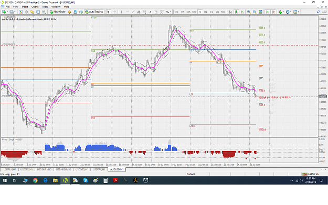The height and width of the screenshot is (205, 328).
Task: Expand the new chart dropdown arrow
Action: click(x=7, y=12)
